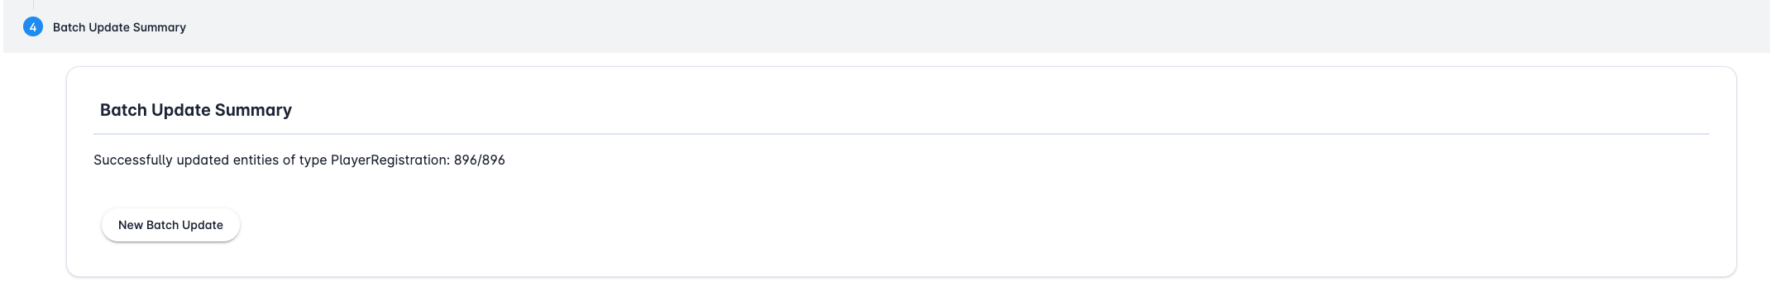Click the stepper connector line above step 4
This screenshot has height=306, width=1775.
pos(33,5)
